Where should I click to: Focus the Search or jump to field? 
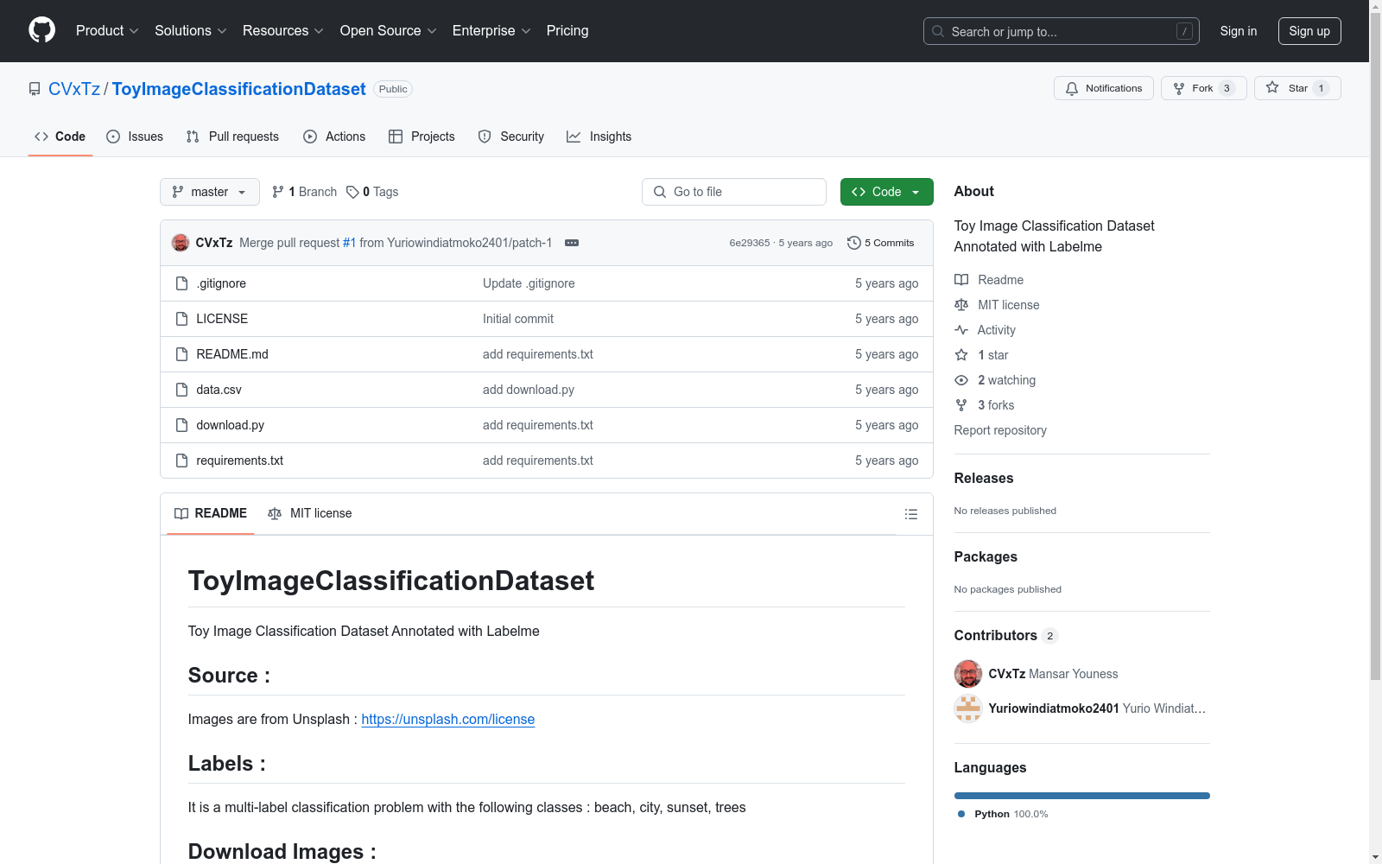point(1062,31)
